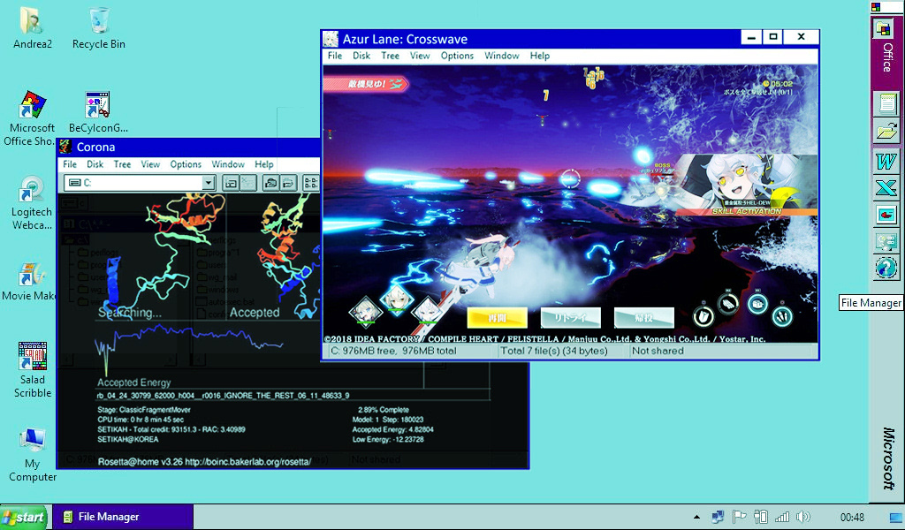This screenshot has height=530, width=905.
Task: Click the shield skill icon in the game HUD
Action: click(x=703, y=315)
